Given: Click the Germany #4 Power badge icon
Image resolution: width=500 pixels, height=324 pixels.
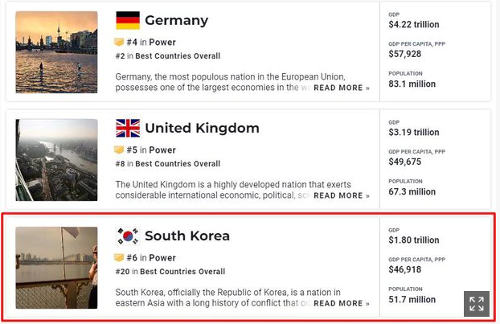Looking at the screenshot, I should [120, 42].
